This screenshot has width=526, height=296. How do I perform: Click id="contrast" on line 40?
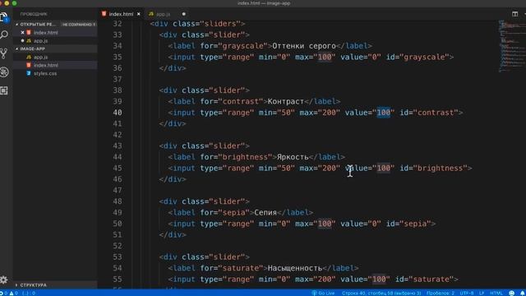[x=429, y=113]
